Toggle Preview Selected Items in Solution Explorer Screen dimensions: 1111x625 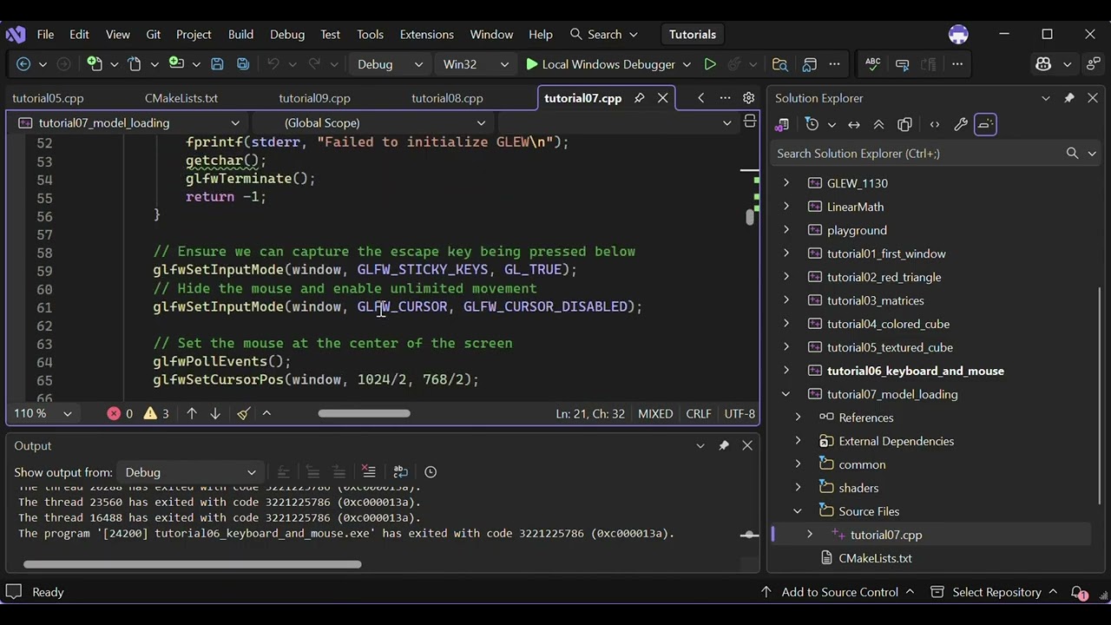(x=985, y=124)
